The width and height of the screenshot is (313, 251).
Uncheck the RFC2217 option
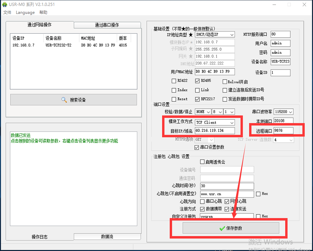pyautogui.click(x=198, y=99)
